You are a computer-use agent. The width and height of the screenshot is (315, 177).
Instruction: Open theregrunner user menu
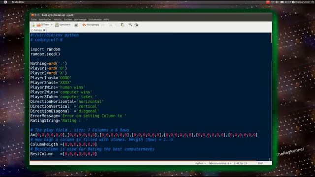coord(301,2)
